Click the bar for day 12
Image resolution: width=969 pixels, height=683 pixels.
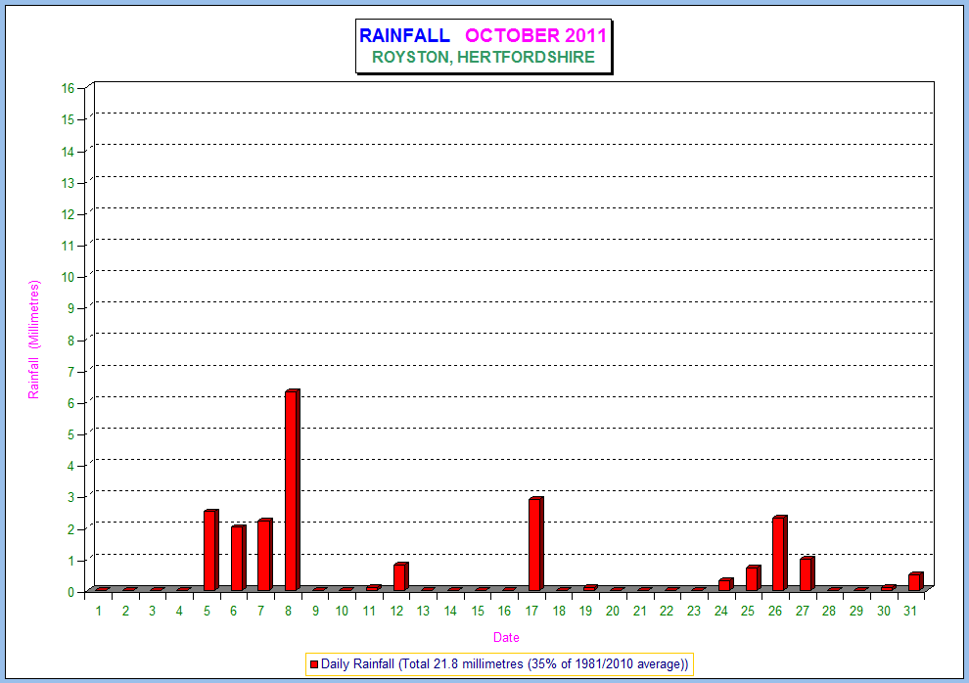coord(399,576)
